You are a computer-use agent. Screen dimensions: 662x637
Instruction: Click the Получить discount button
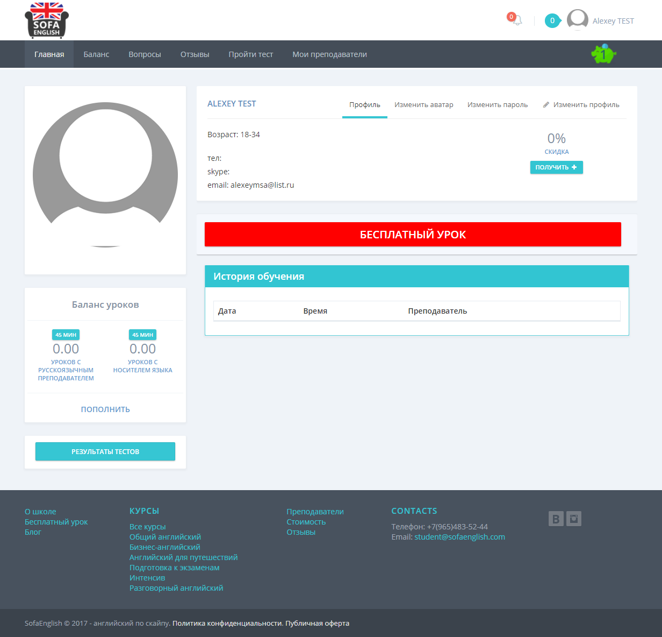click(x=557, y=167)
